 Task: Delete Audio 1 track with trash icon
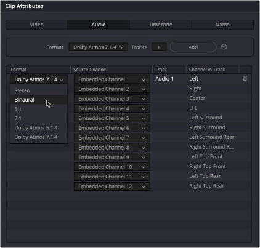point(245,78)
